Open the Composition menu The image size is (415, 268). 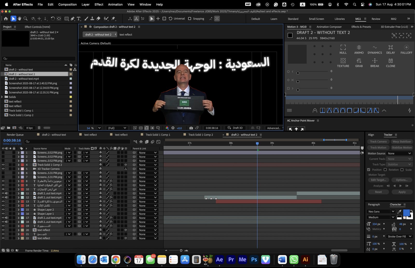(67, 4)
